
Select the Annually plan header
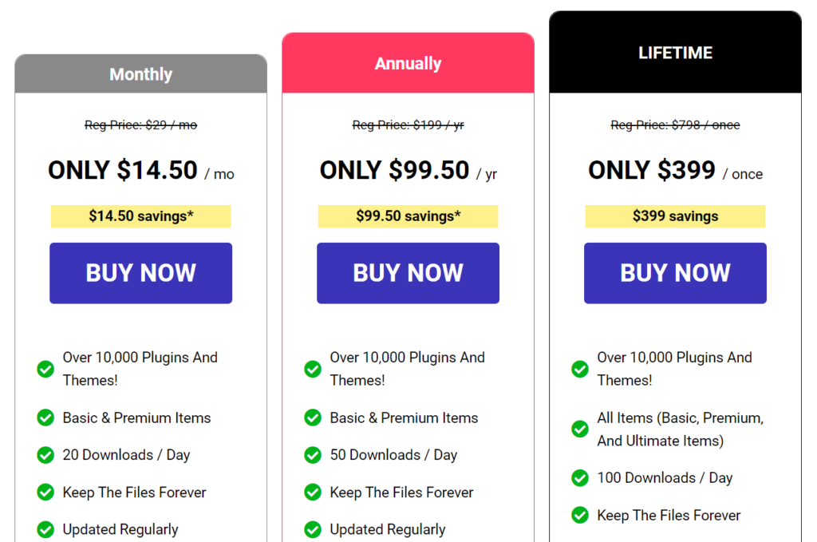(408, 63)
